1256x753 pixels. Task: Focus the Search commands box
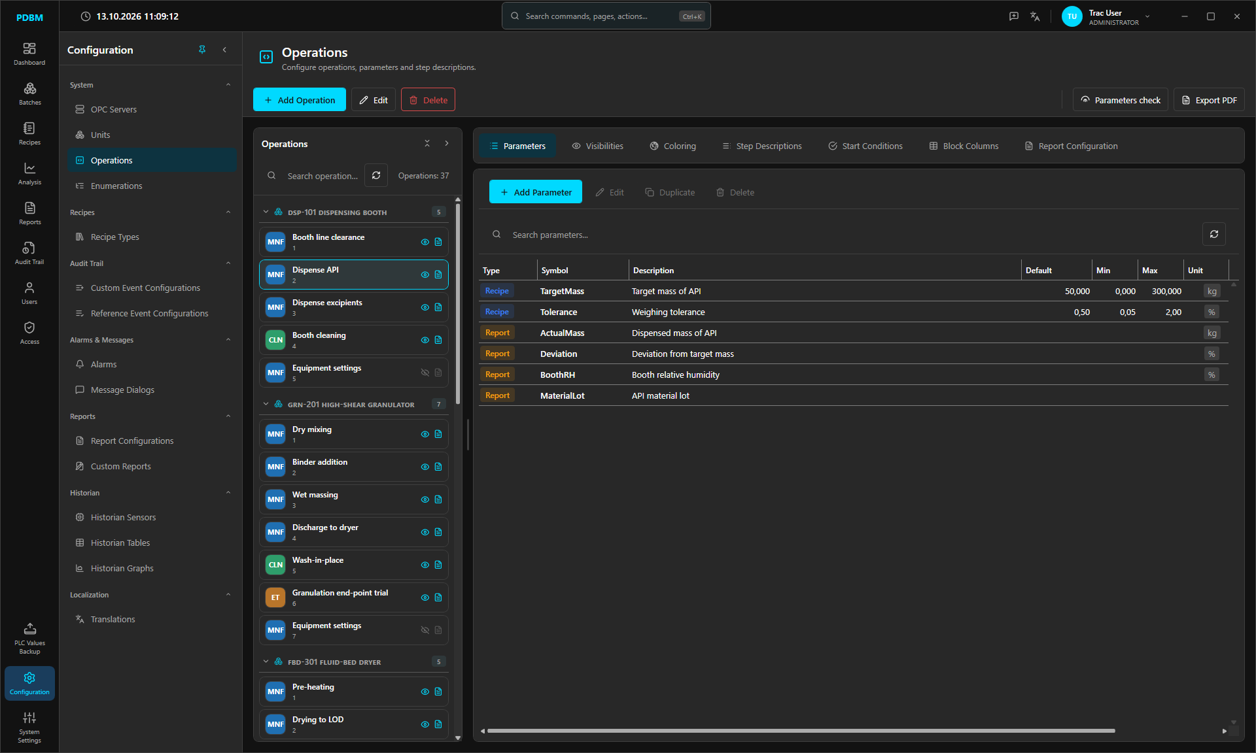point(606,16)
